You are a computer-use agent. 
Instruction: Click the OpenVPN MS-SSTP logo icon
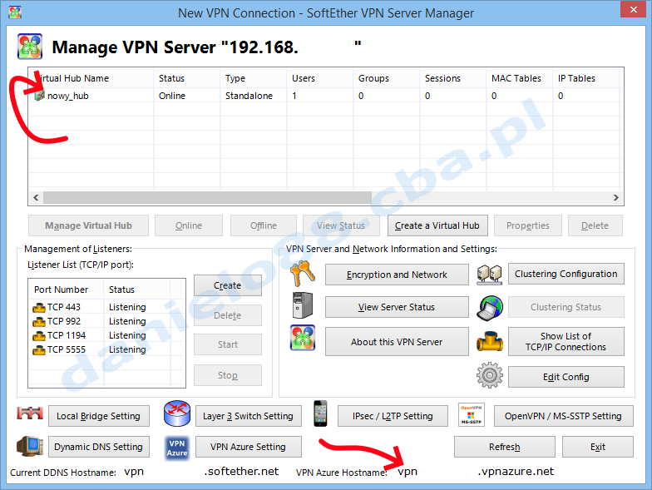[x=471, y=414]
